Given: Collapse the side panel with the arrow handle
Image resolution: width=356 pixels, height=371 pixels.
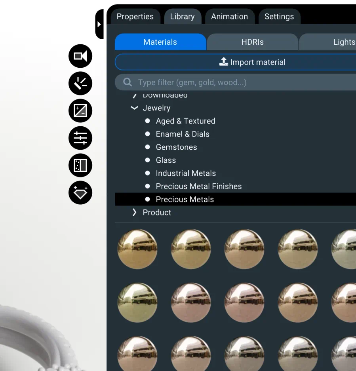Looking at the screenshot, I should (99, 24).
